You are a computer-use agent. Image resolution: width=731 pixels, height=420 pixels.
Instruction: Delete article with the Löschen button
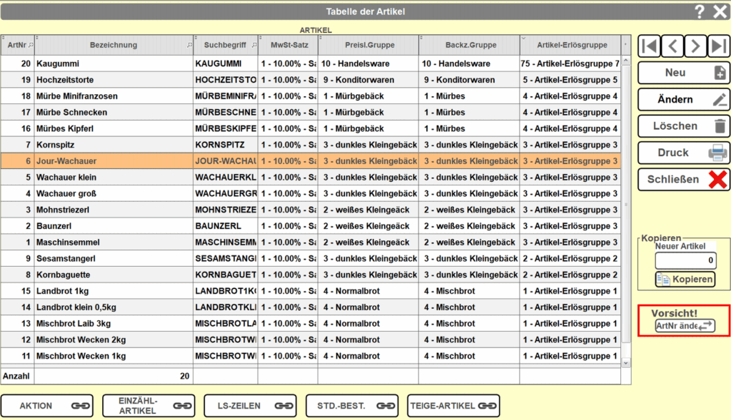684,126
